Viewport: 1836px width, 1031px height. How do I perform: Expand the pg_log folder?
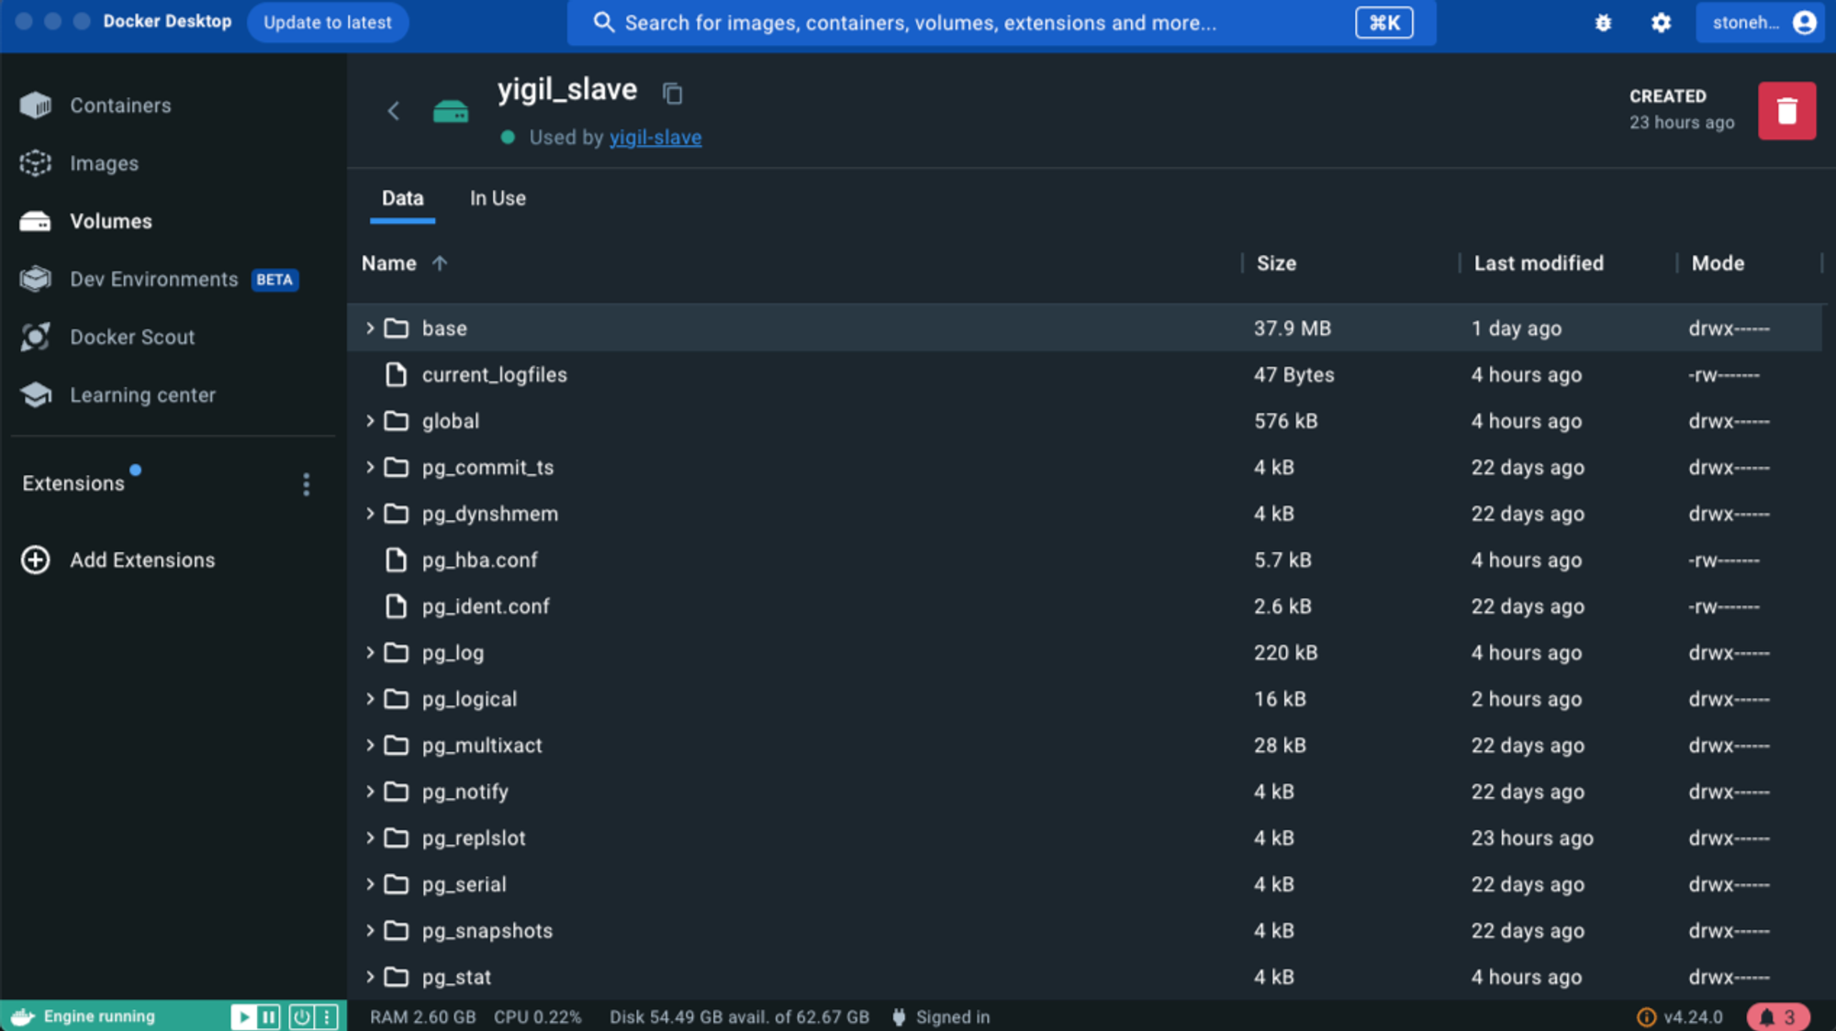click(x=370, y=652)
